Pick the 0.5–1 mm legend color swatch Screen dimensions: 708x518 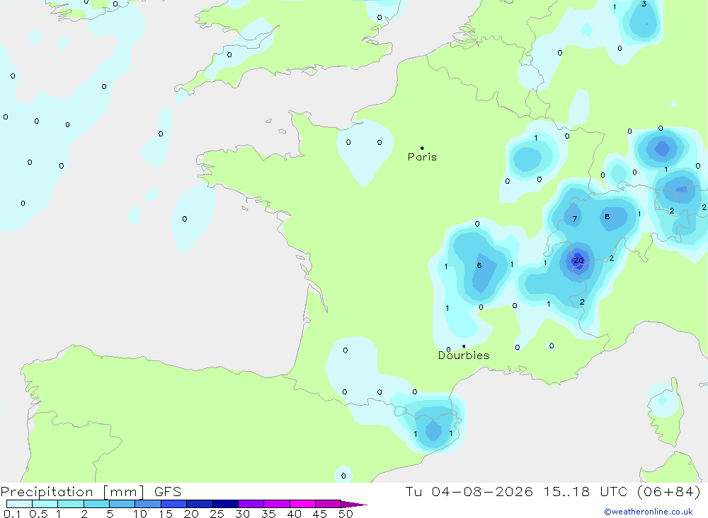[x=45, y=504]
